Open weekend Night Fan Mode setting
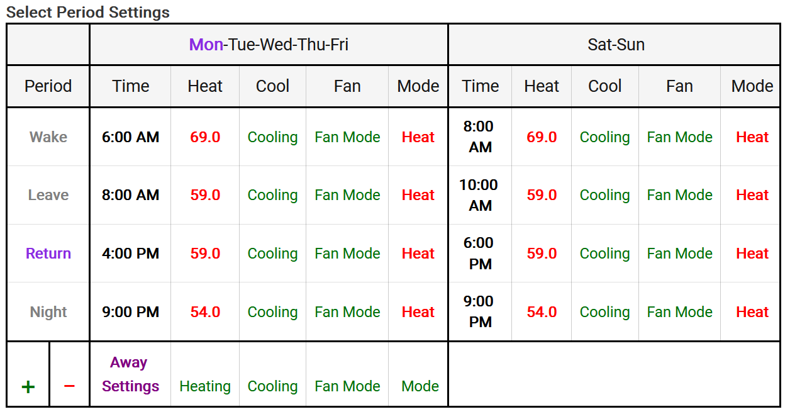 click(x=679, y=312)
